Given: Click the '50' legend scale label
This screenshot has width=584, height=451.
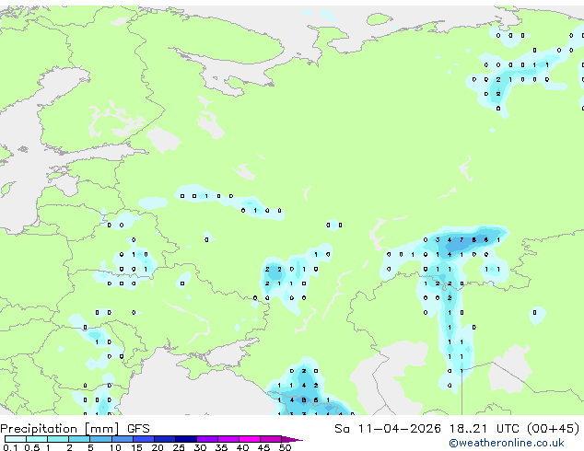Looking at the screenshot, I should pos(285,447).
